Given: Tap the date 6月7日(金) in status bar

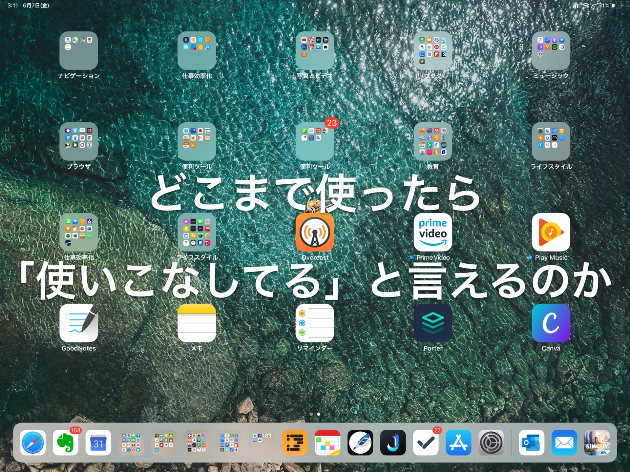Looking at the screenshot, I should pos(36,6).
